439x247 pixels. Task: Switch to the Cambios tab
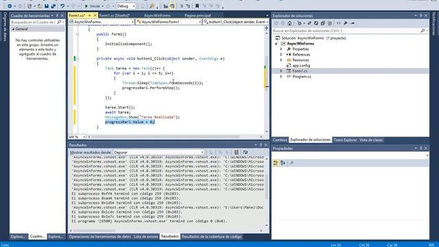(x=280, y=140)
